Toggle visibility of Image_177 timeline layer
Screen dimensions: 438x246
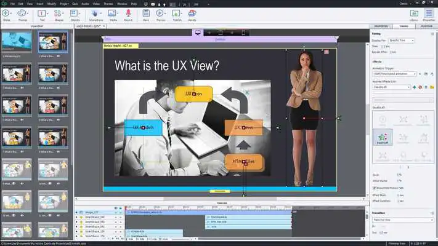pyautogui.click(x=115, y=212)
